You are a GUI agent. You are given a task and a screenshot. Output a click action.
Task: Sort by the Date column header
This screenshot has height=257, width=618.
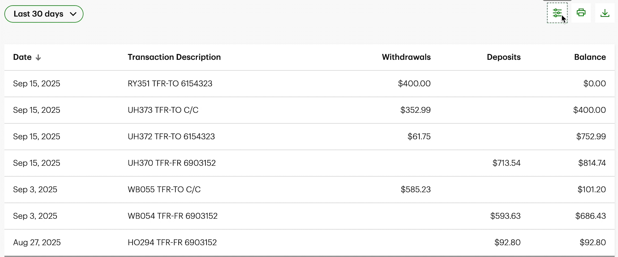coord(23,57)
